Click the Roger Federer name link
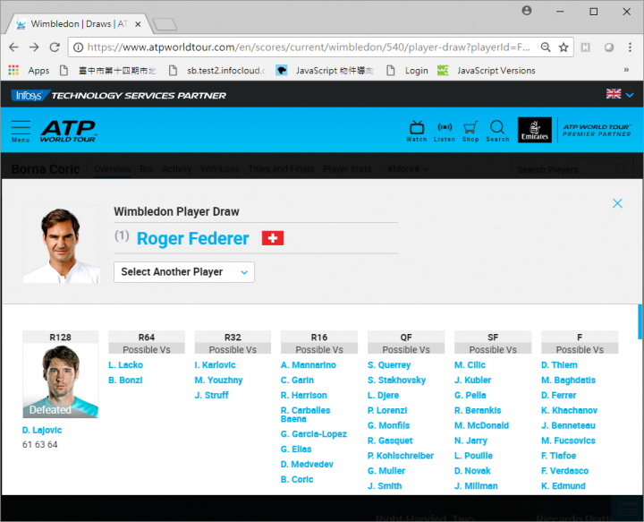The width and height of the screenshot is (644, 522). (192, 238)
